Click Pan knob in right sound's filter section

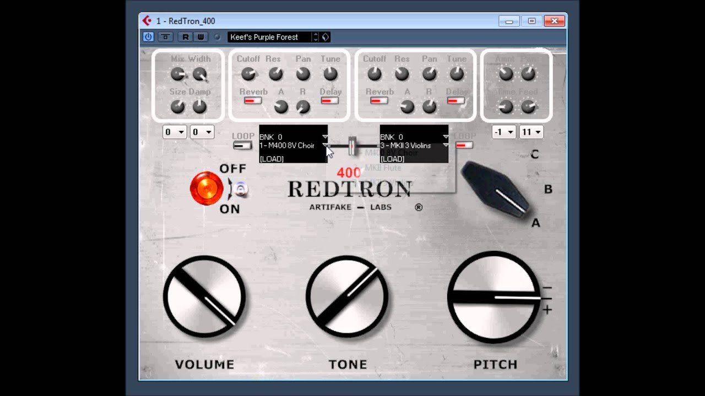coord(429,74)
